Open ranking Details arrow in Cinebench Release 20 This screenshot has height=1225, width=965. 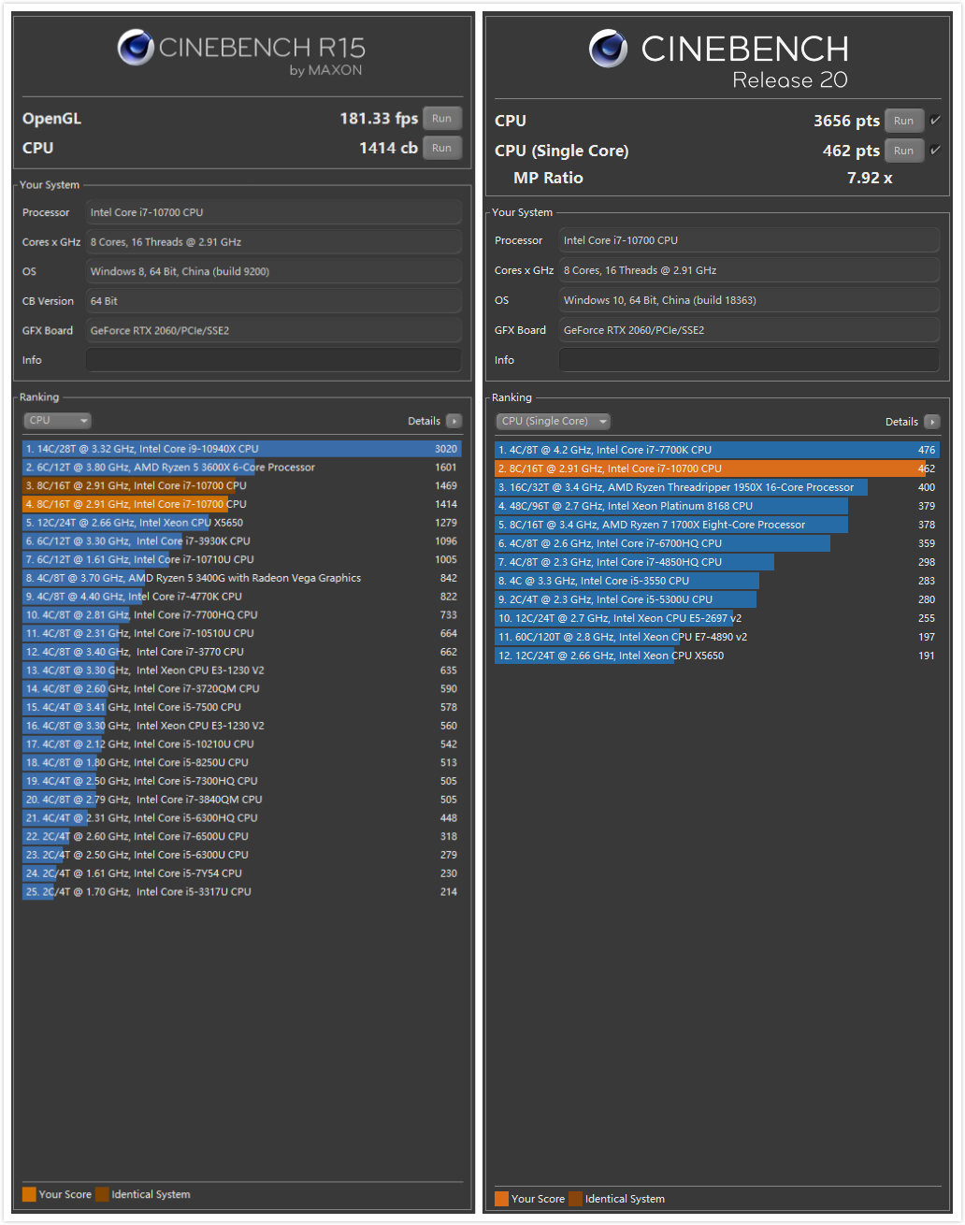(x=931, y=423)
